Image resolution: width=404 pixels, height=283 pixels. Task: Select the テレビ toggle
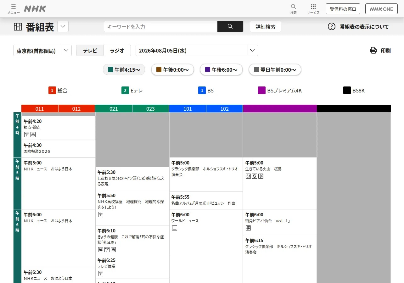[90, 50]
